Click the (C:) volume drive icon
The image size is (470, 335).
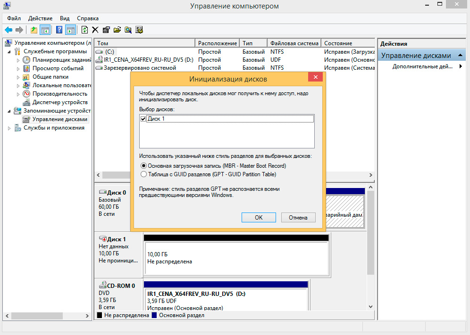tap(99, 52)
